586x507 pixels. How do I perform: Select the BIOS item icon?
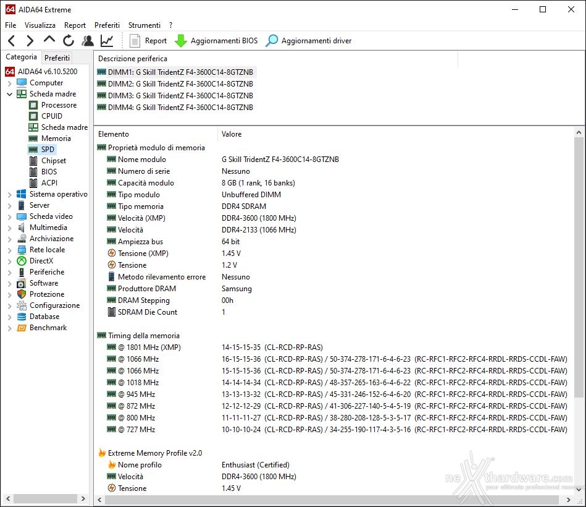[x=33, y=172]
